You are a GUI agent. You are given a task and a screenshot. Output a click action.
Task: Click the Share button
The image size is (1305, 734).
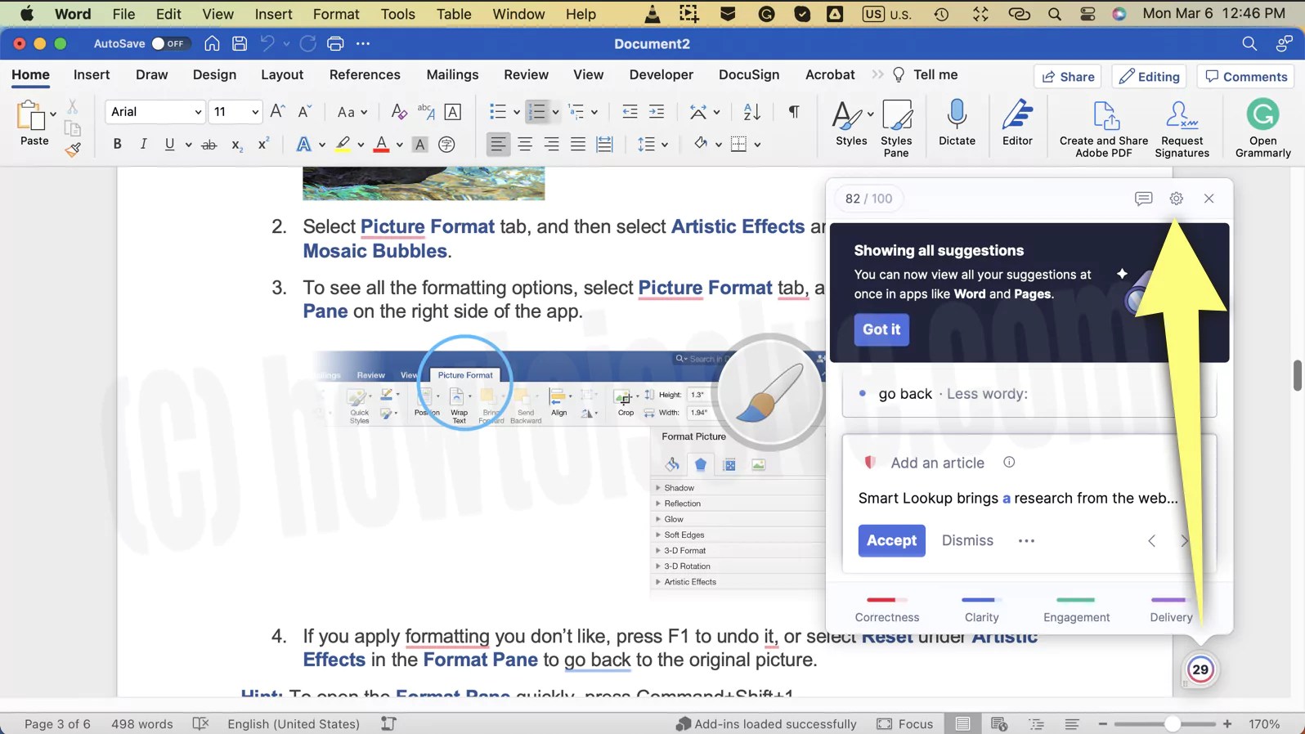tap(1068, 76)
